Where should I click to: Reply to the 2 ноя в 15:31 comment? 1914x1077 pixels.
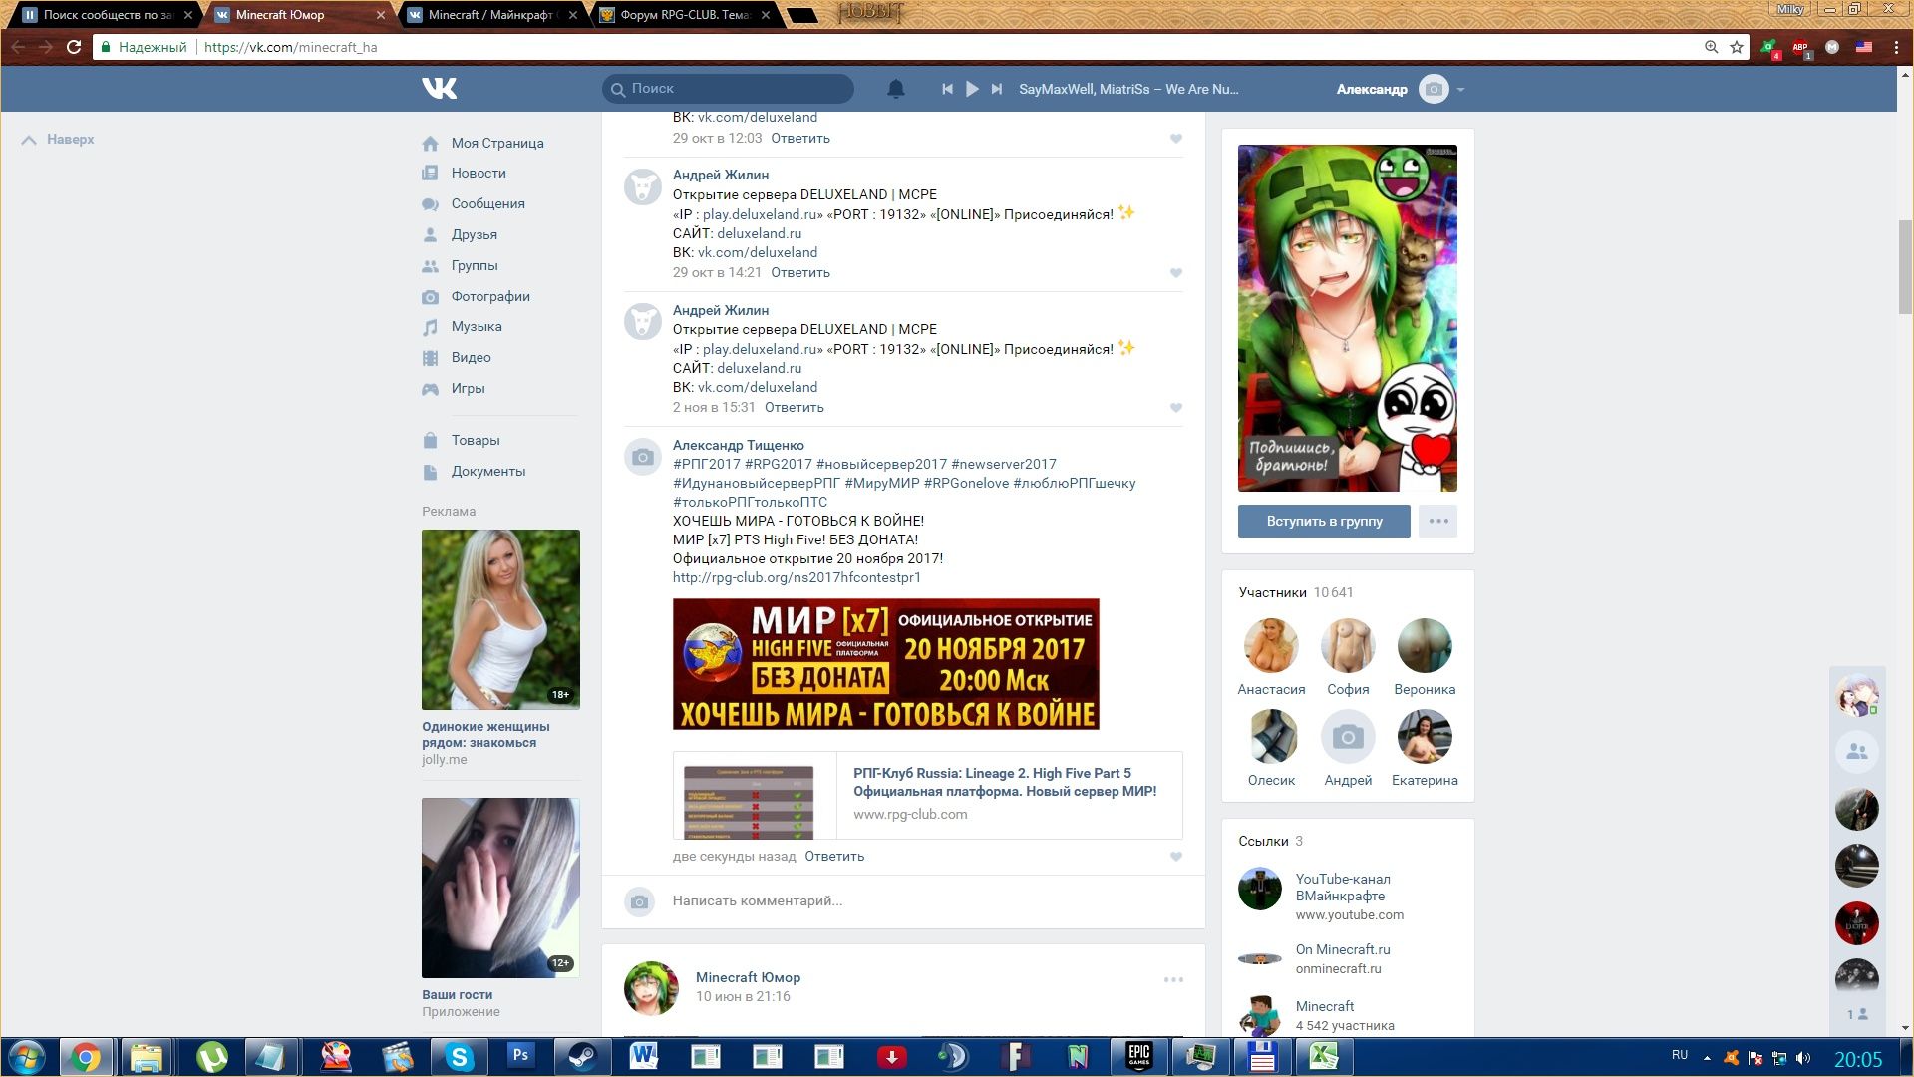click(x=794, y=407)
